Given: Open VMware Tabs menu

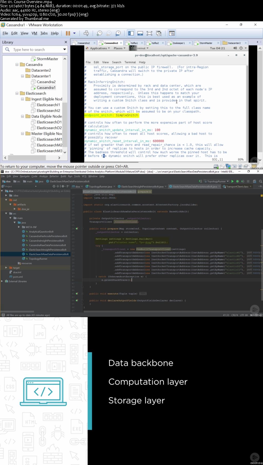Looking at the screenshot, I should click(44, 33).
